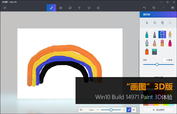Image resolution: width=177 pixels, height=114 pixels.
Task: Click the Redo arrow
Action: (x=163, y=8)
